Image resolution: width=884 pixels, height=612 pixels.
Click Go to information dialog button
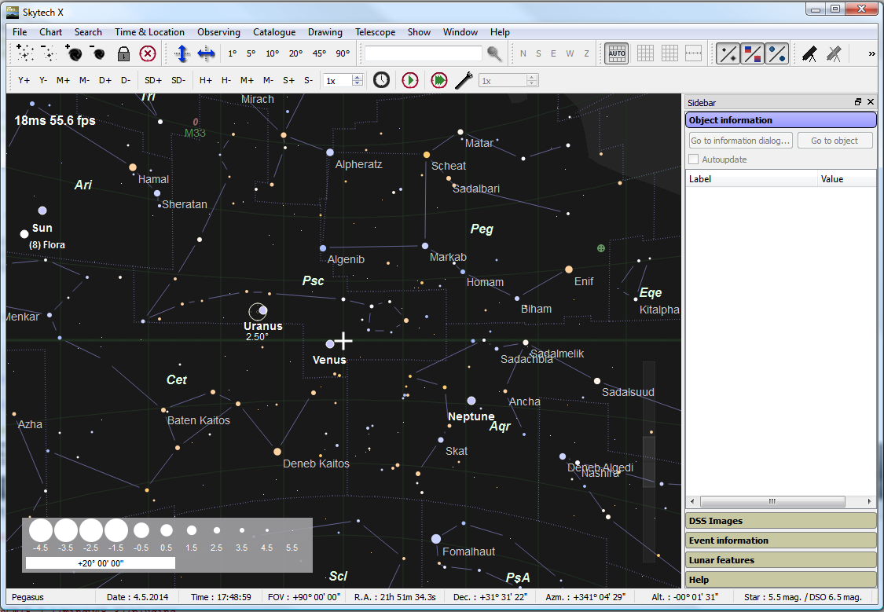(740, 141)
